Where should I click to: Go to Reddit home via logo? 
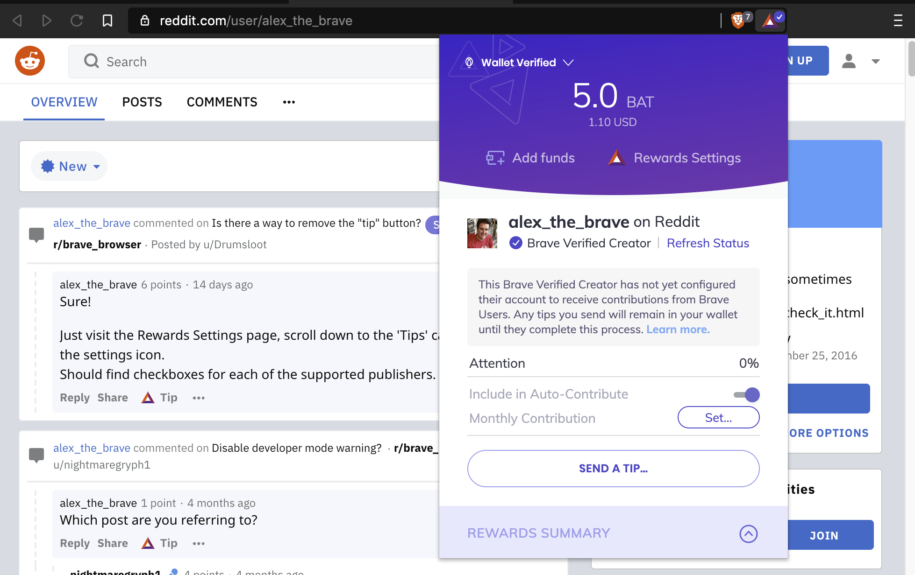[30, 61]
